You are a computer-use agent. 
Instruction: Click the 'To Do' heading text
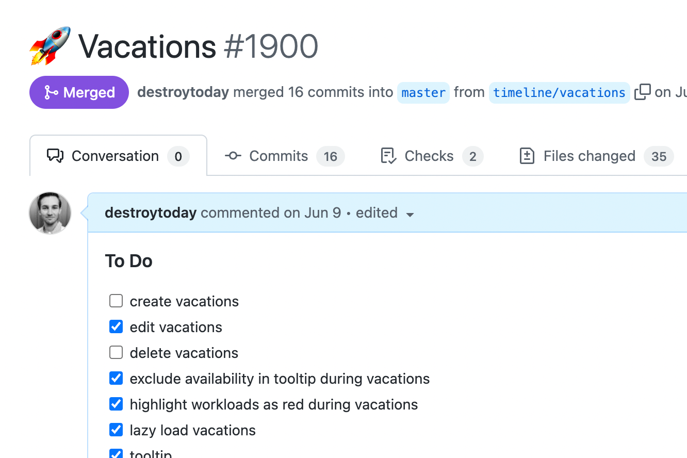(x=129, y=261)
